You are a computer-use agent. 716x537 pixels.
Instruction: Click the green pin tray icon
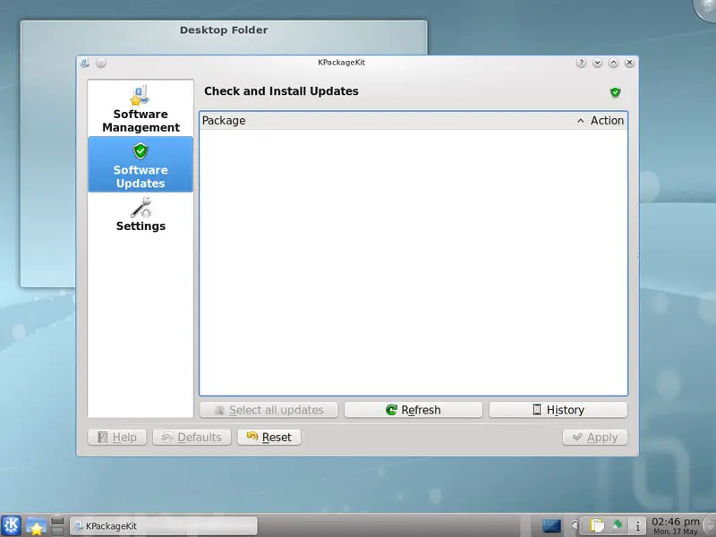click(617, 525)
